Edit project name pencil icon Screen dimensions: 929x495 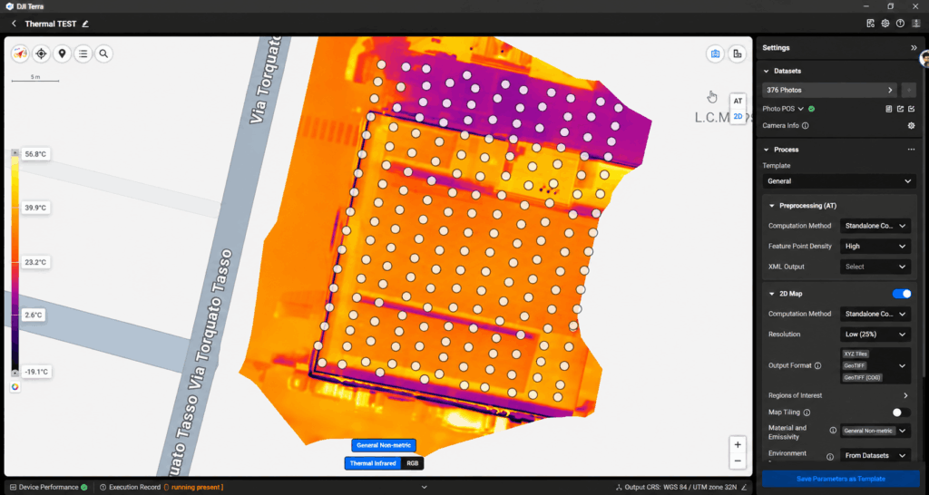coord(85,24)
